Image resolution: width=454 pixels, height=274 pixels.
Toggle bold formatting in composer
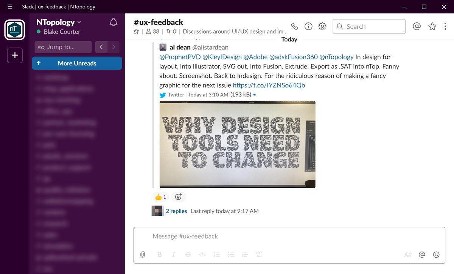(x=160, y=255)
